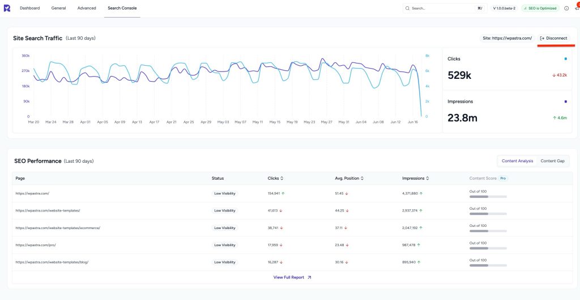This screenshot has height=300, width=580.
Task: Open the website-templates/blog/ page URL
Action: [52, 262]
